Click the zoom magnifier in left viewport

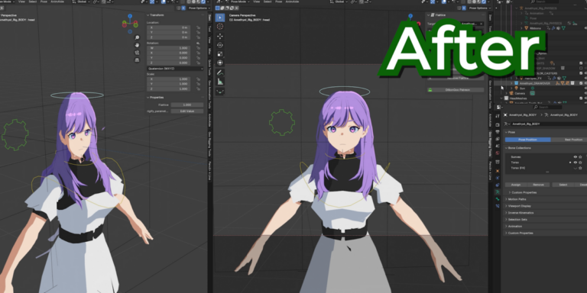(x=137, y=37)
